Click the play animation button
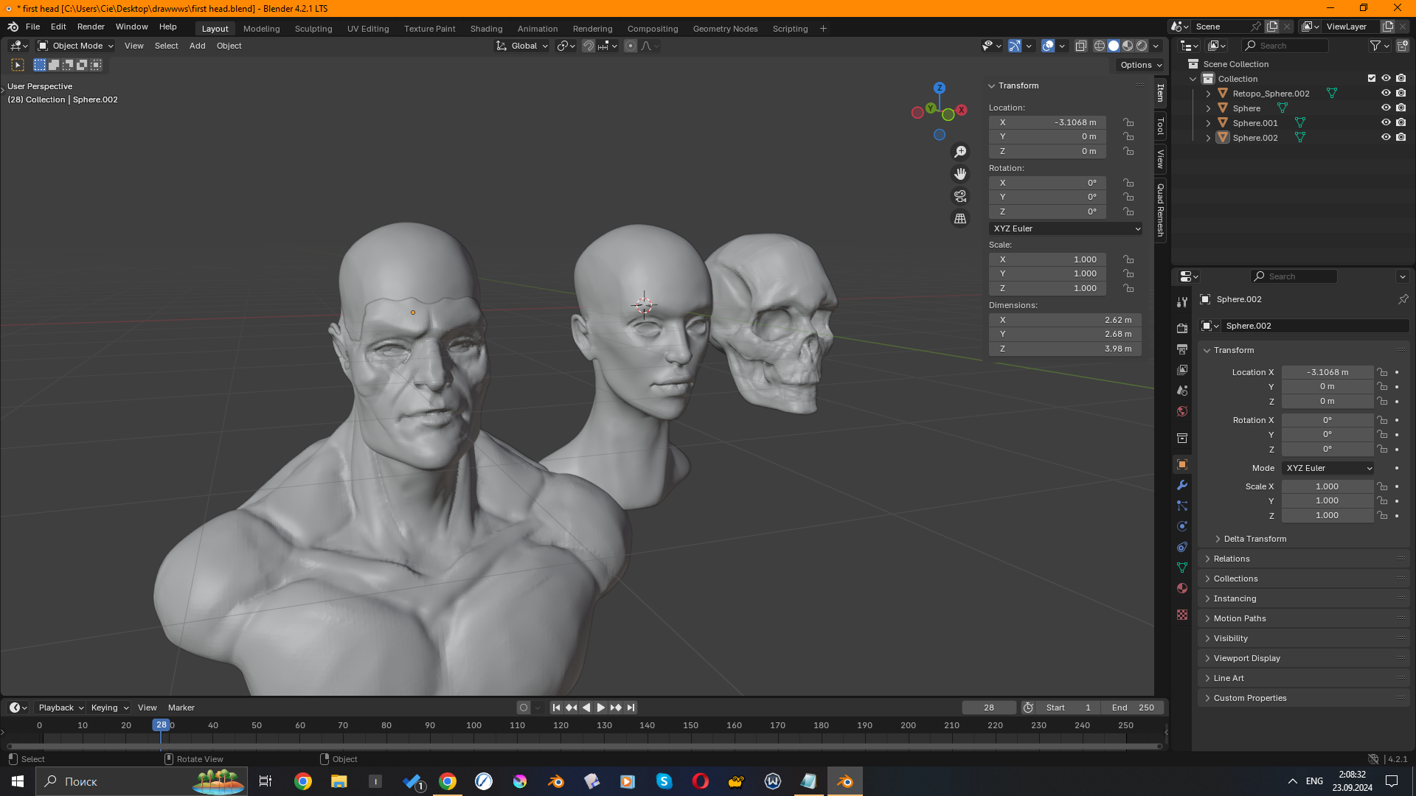1416x796 pixels. 600,708
